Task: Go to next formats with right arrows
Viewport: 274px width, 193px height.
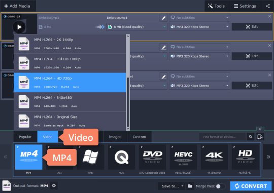Action: pos(268,157)
